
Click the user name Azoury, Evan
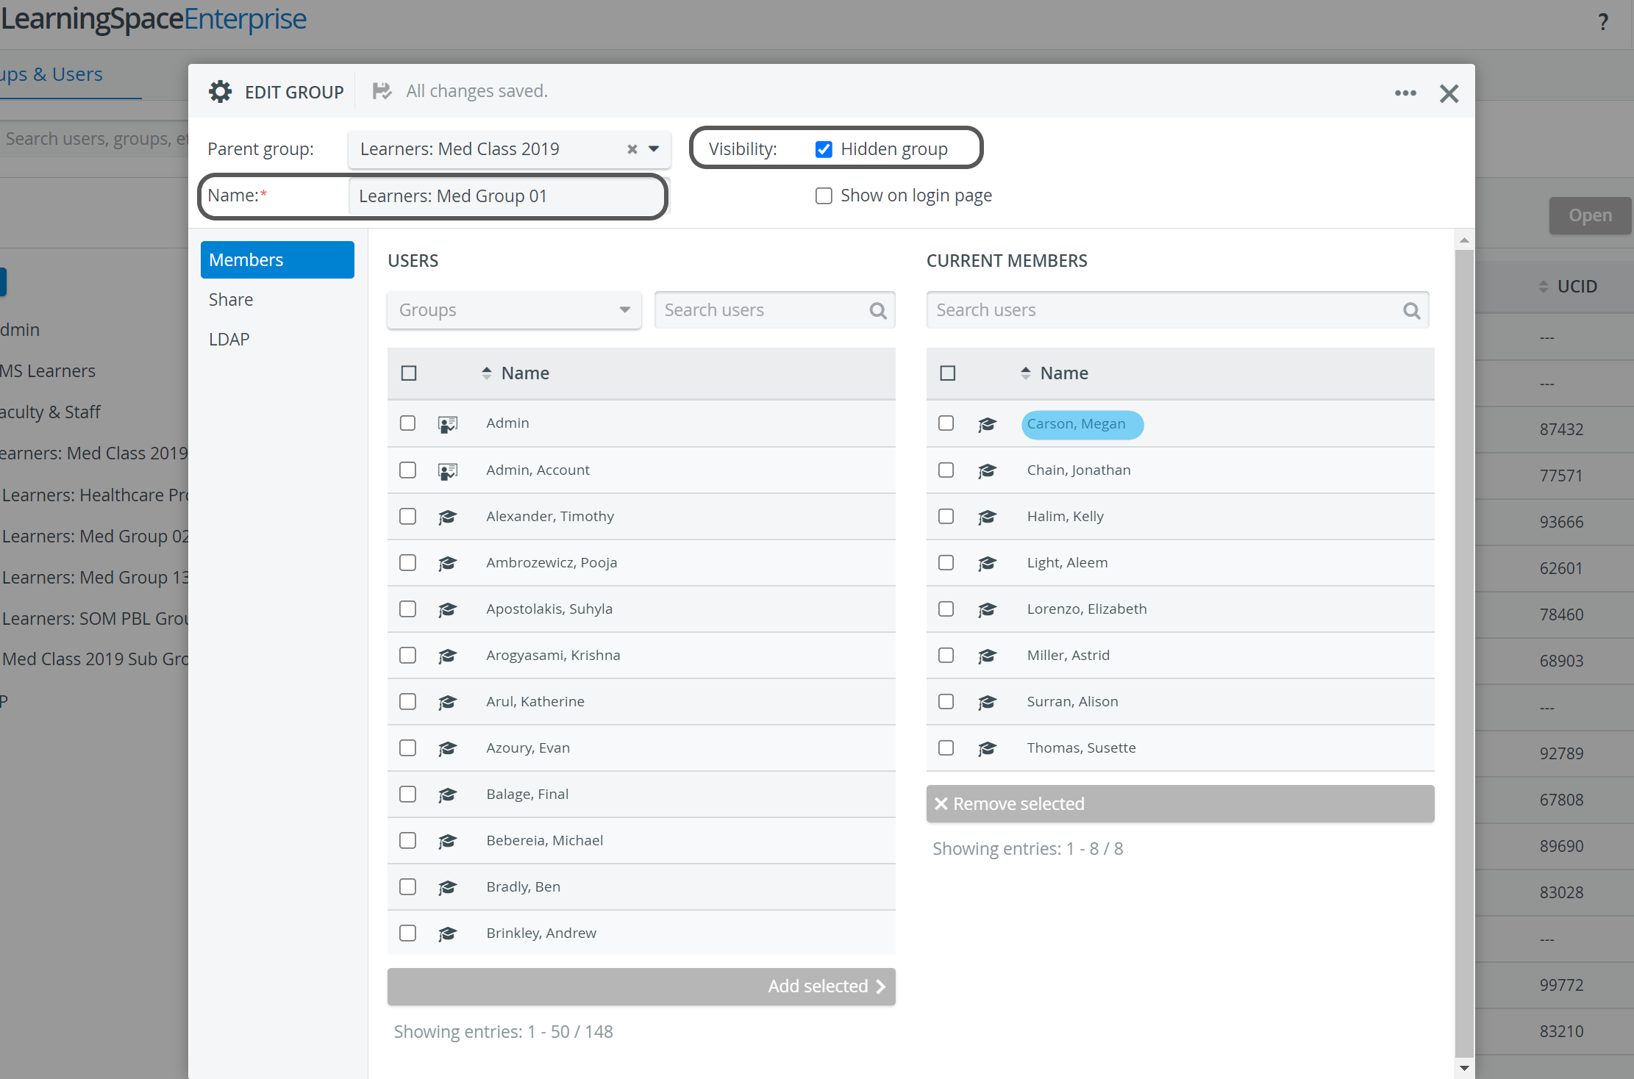pos(528,748)
